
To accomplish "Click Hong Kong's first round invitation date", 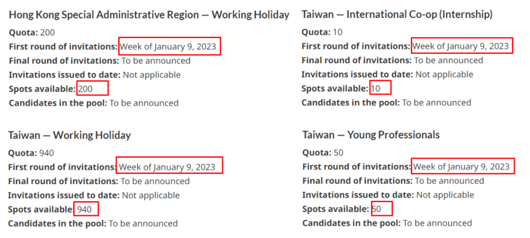I will tap(168, 47).
